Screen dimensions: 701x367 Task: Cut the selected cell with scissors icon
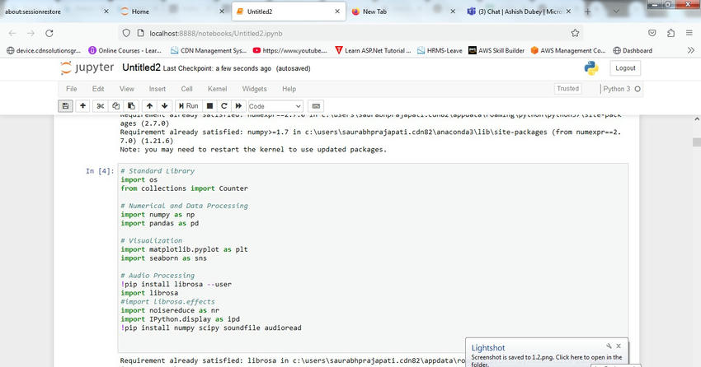(101, 106)
